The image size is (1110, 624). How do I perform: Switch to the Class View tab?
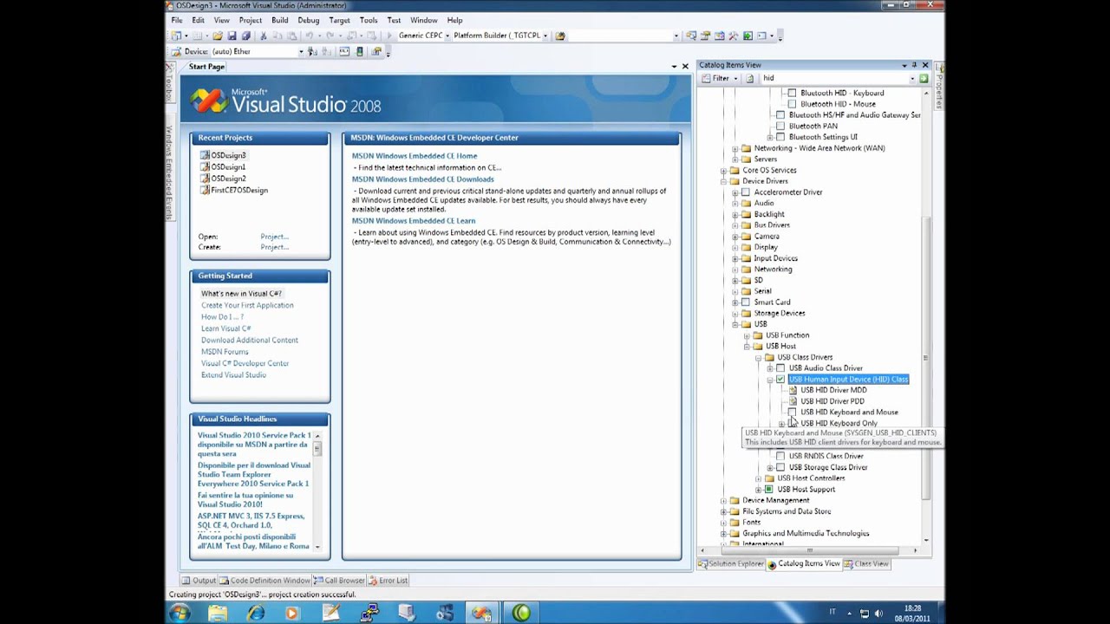tap(866, 564)
